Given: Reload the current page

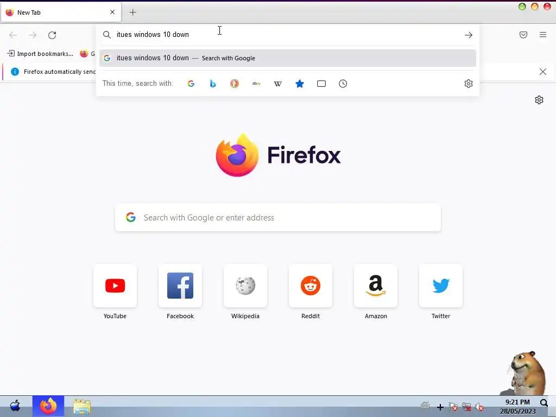Looking at the screenshot, I should 52,35.
